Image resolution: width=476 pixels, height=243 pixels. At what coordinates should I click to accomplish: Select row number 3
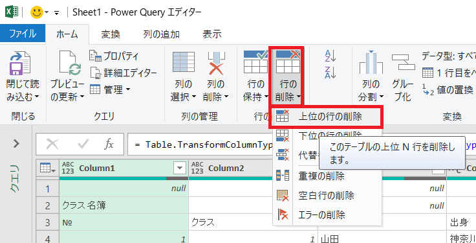pos(48,222)
